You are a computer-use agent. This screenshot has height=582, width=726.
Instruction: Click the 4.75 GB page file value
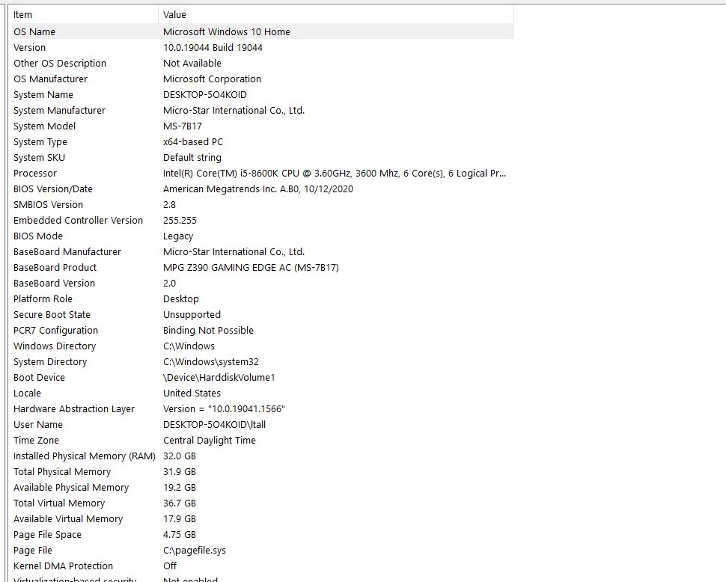pos(179,536)
